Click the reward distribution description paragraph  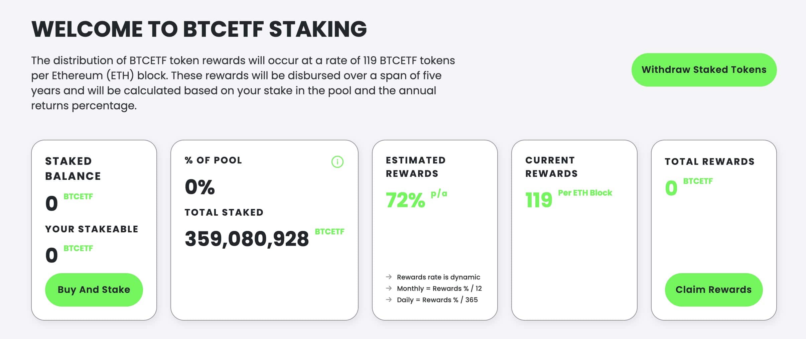(243, 83)
